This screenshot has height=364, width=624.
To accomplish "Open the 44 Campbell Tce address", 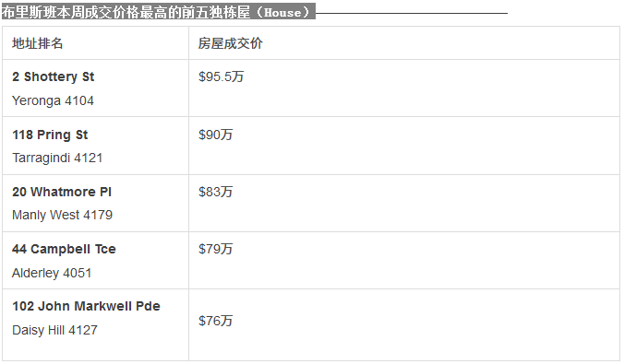I will point(64,249).
